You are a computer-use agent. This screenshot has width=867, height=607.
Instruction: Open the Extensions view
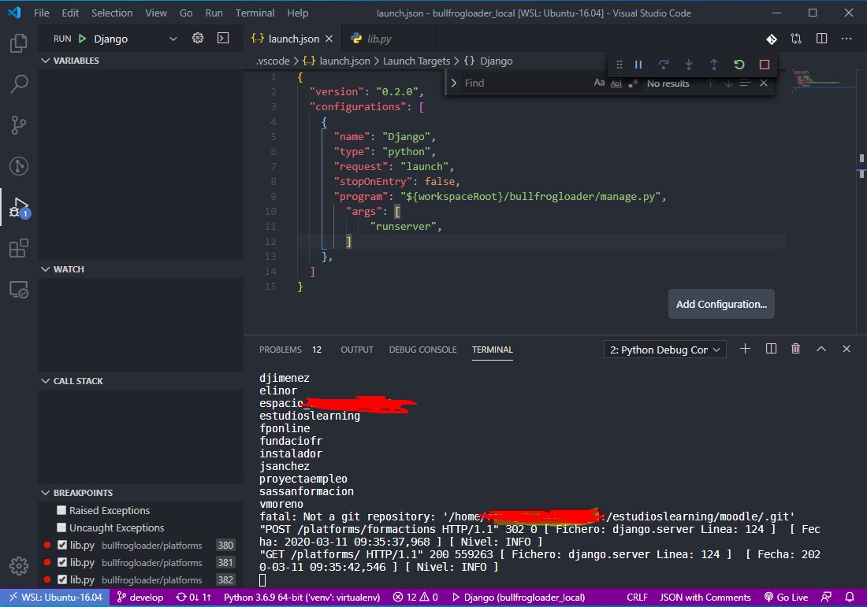point(19,249)
